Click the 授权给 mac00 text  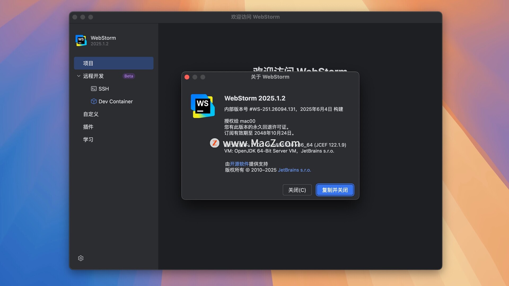(x=240, y=121)
